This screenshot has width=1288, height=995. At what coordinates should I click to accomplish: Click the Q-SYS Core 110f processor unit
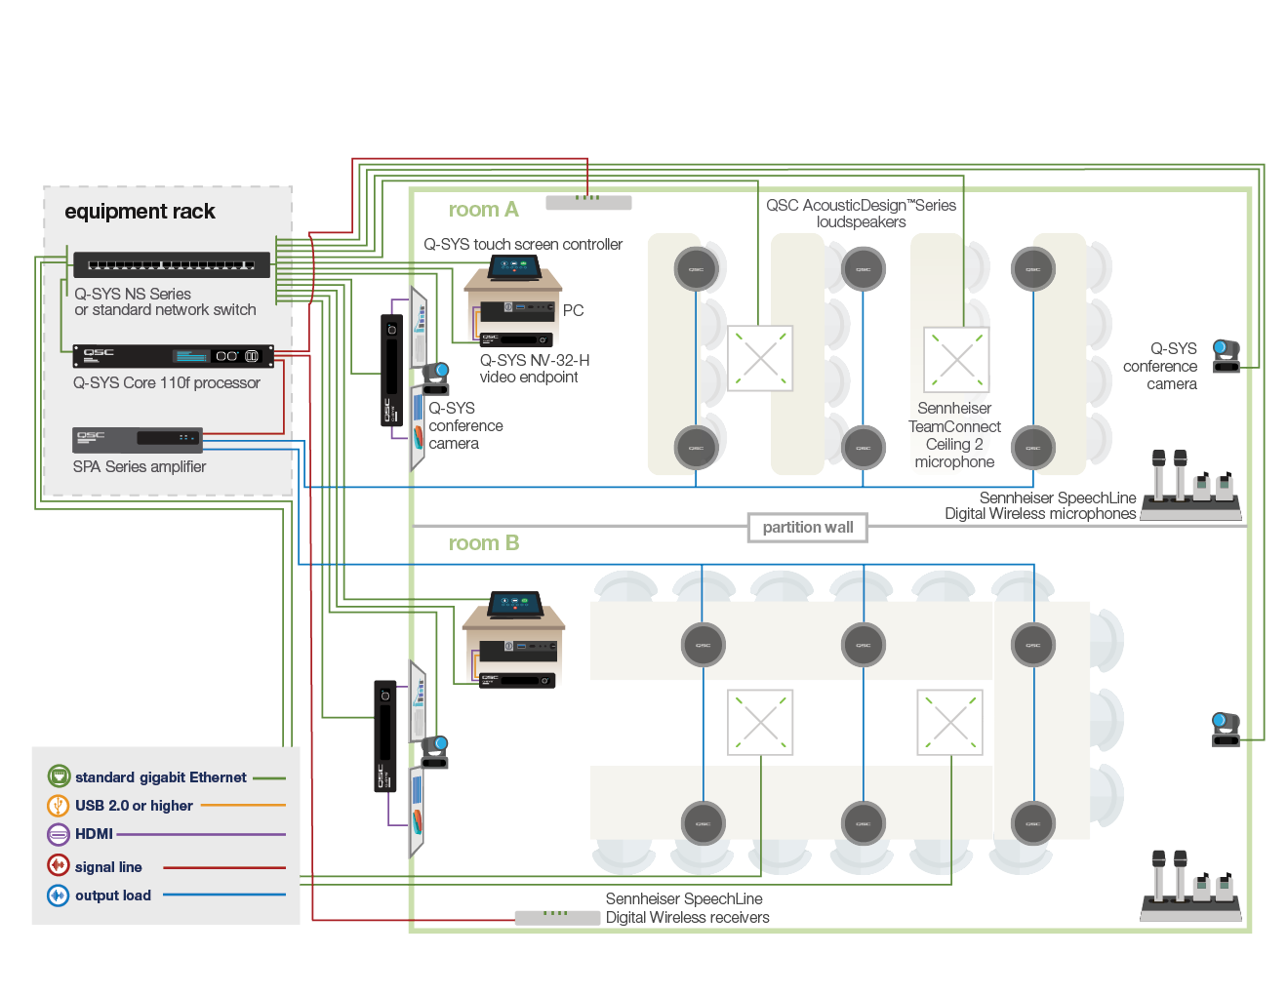pyautogui.click(x=174, y=356)
